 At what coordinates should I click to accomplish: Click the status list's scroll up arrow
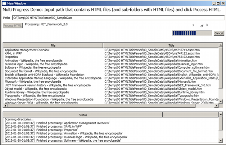pyautogui.click(x=221, y=115)
